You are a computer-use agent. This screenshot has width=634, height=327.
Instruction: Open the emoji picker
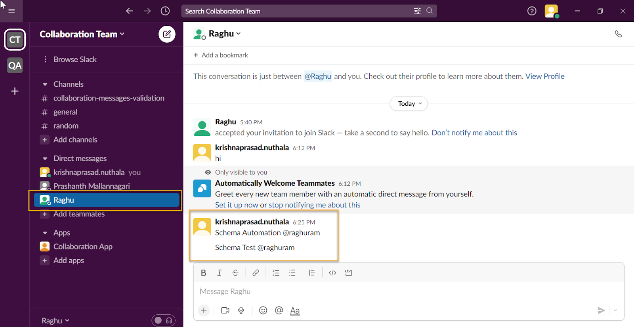(x=263, y=310)
